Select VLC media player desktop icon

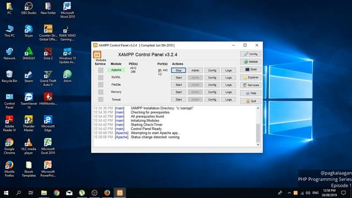tap(29, 146)
